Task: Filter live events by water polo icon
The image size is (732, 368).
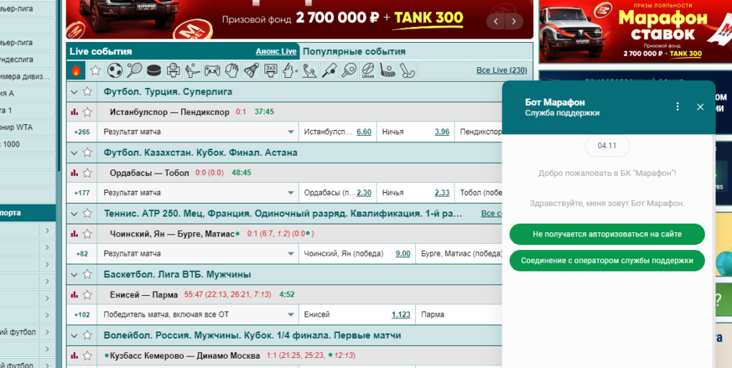Action: [309, 71]
